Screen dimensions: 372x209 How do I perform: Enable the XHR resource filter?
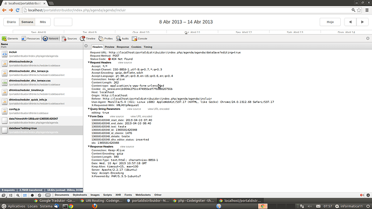pos(118,195)
